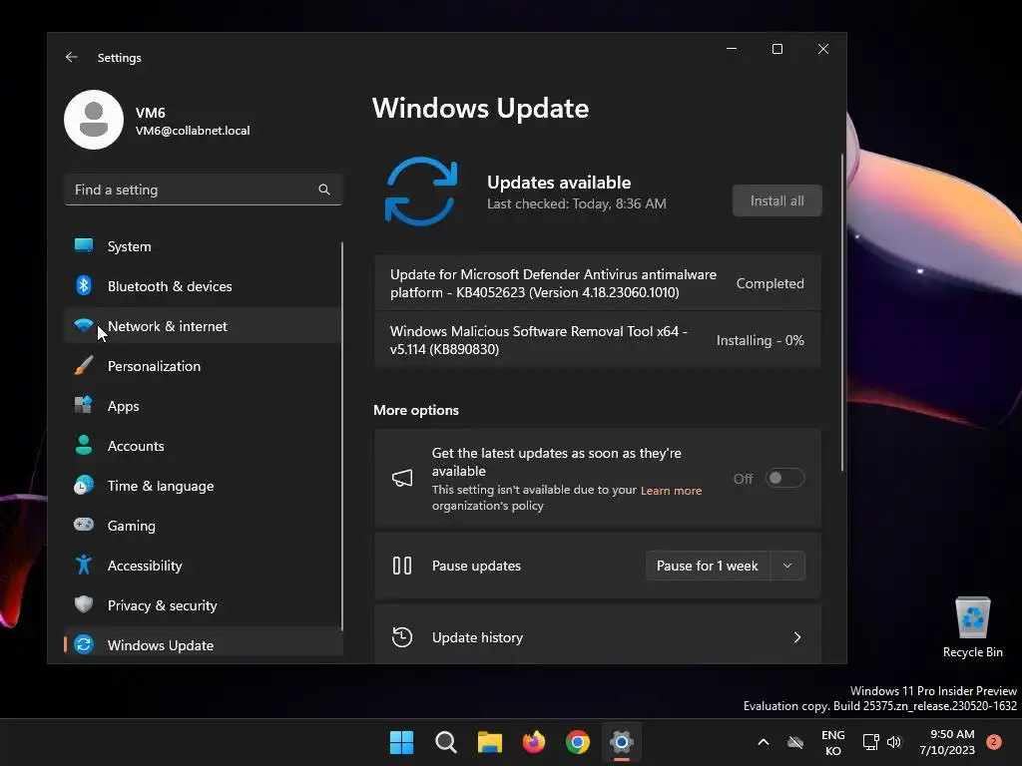This screenshot has width=1022, height=766.
Task: Toggle Get the latest updates switch
Action: 784,478
